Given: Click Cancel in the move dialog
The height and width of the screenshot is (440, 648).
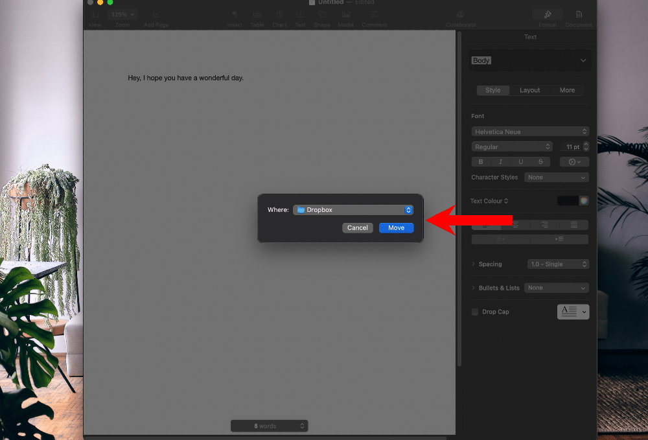Looking at the screenshot, I should [358, 227].
